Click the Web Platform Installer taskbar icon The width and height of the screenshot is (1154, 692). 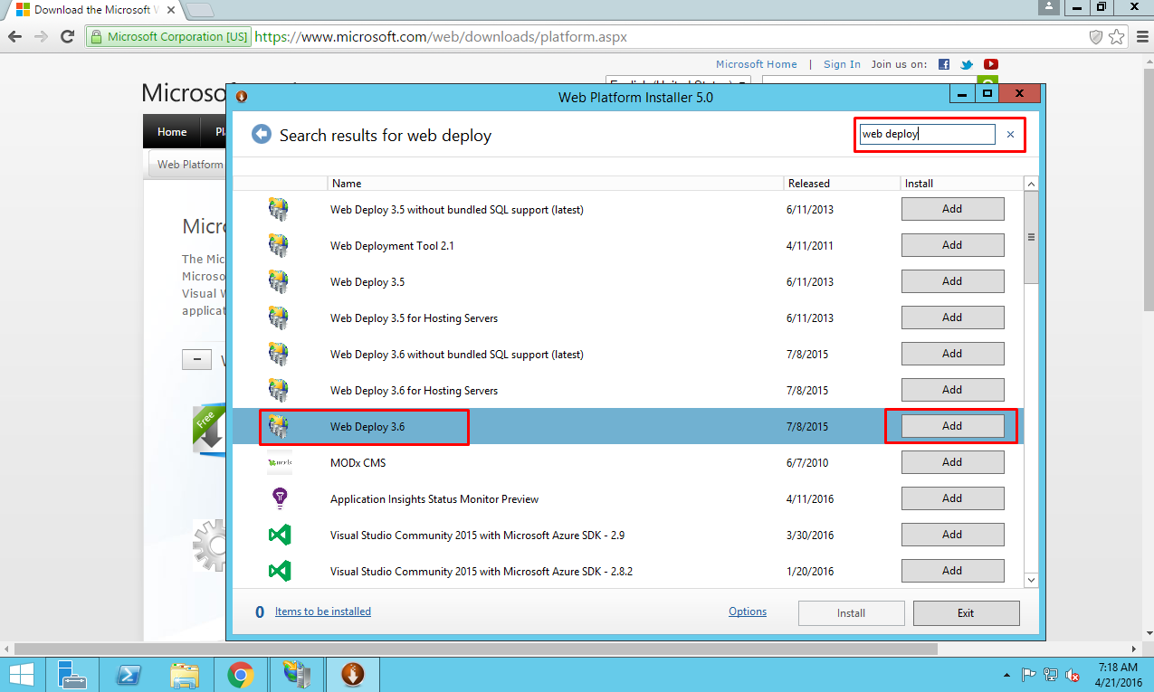coord(353,675)
